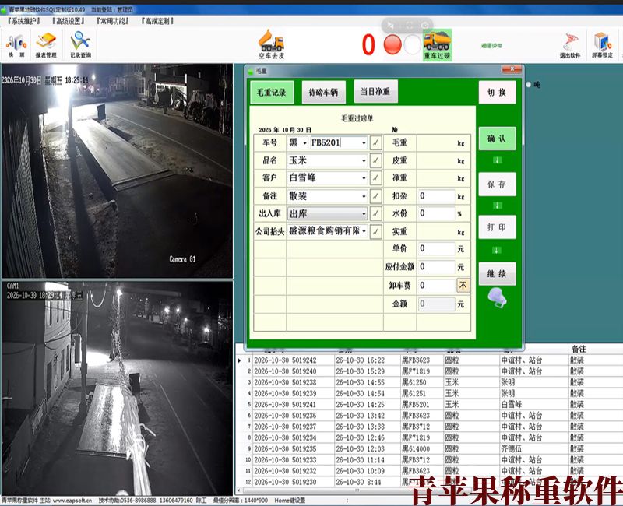
Task: Open the 常用功能 menu
Action: click(x=113, y=21)
